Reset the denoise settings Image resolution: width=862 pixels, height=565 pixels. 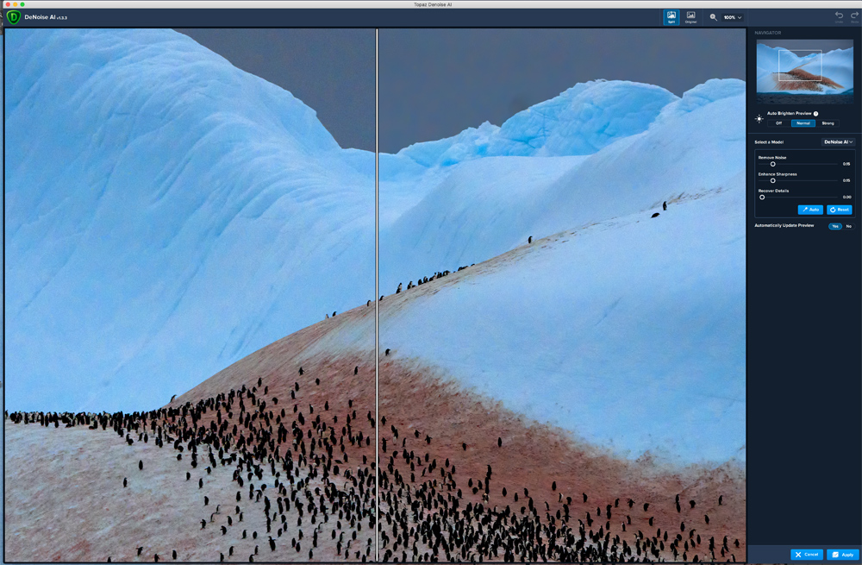(840, 210)
